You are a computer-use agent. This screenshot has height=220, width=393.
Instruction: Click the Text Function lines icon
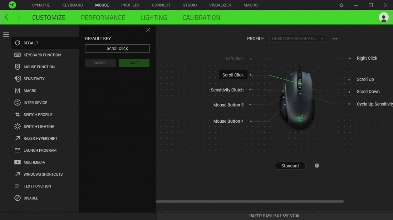(x=17, y=186)
